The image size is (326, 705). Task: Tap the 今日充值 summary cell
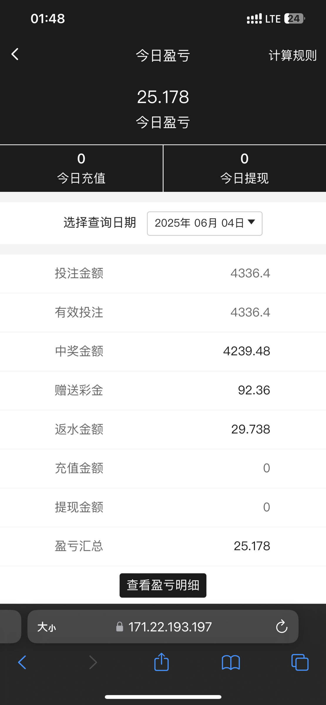[81, 168]
